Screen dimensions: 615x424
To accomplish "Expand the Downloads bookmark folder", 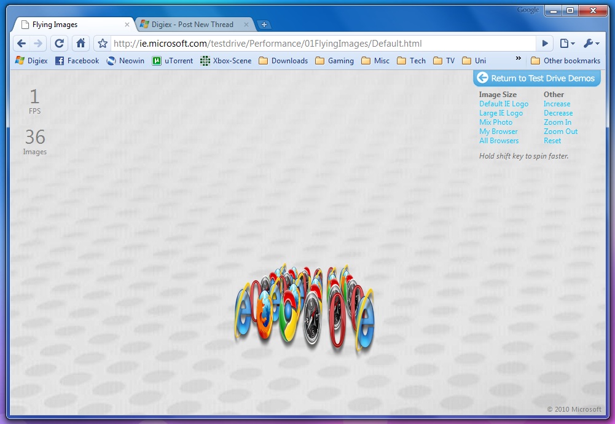I will (x=283, y=61).
